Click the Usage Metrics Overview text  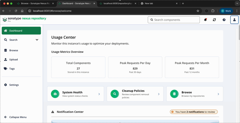point(67,52)
